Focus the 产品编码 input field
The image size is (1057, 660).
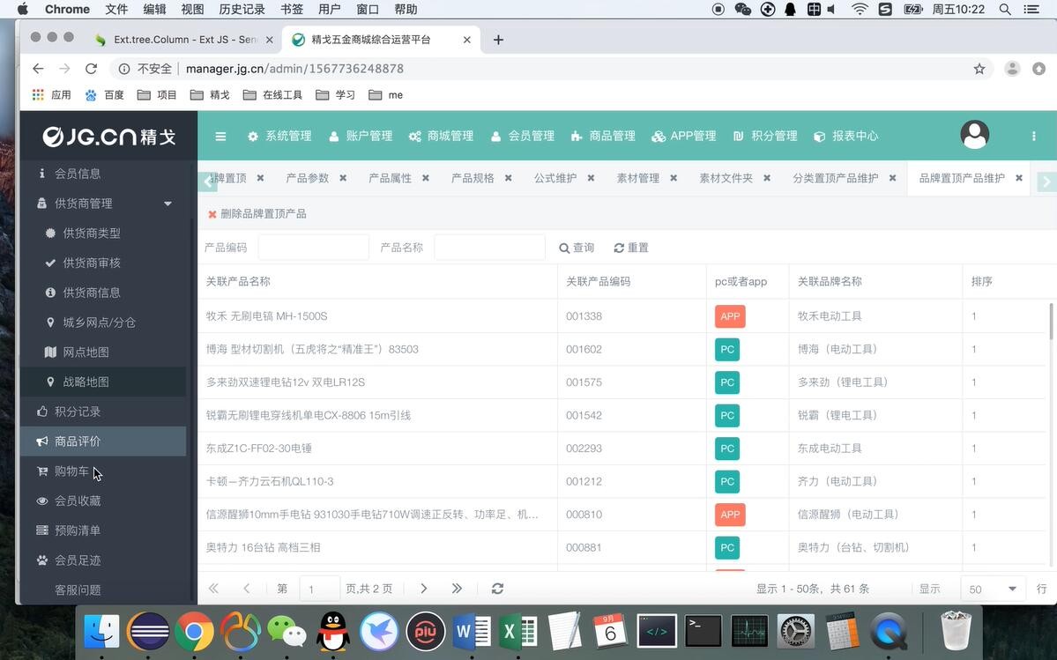click(314, 247)
